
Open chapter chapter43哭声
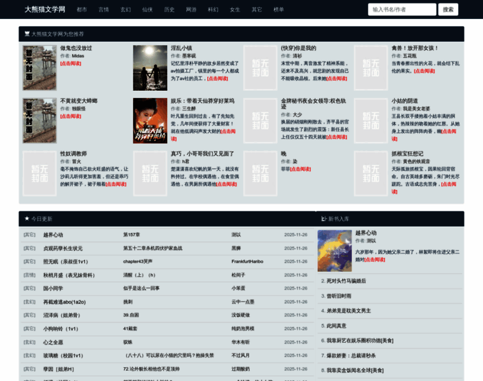[138, 261]
